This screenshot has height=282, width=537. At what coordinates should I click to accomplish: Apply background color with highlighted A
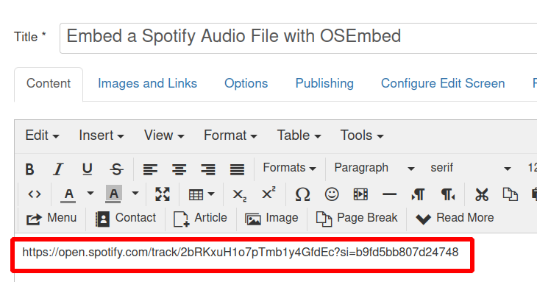tap(114, 194)
